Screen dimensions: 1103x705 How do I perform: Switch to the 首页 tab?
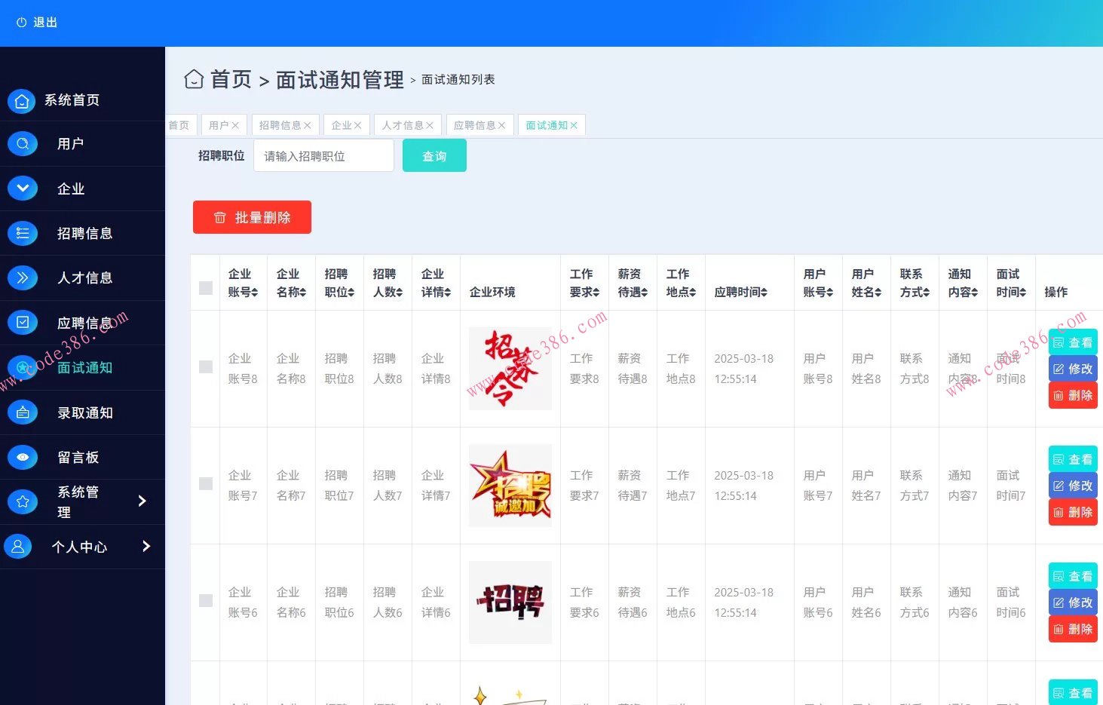[179, 125]
